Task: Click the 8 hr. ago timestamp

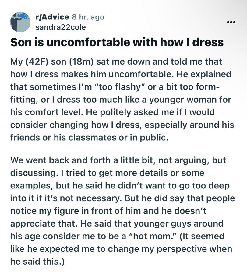Action: click(x=88, y=17)
